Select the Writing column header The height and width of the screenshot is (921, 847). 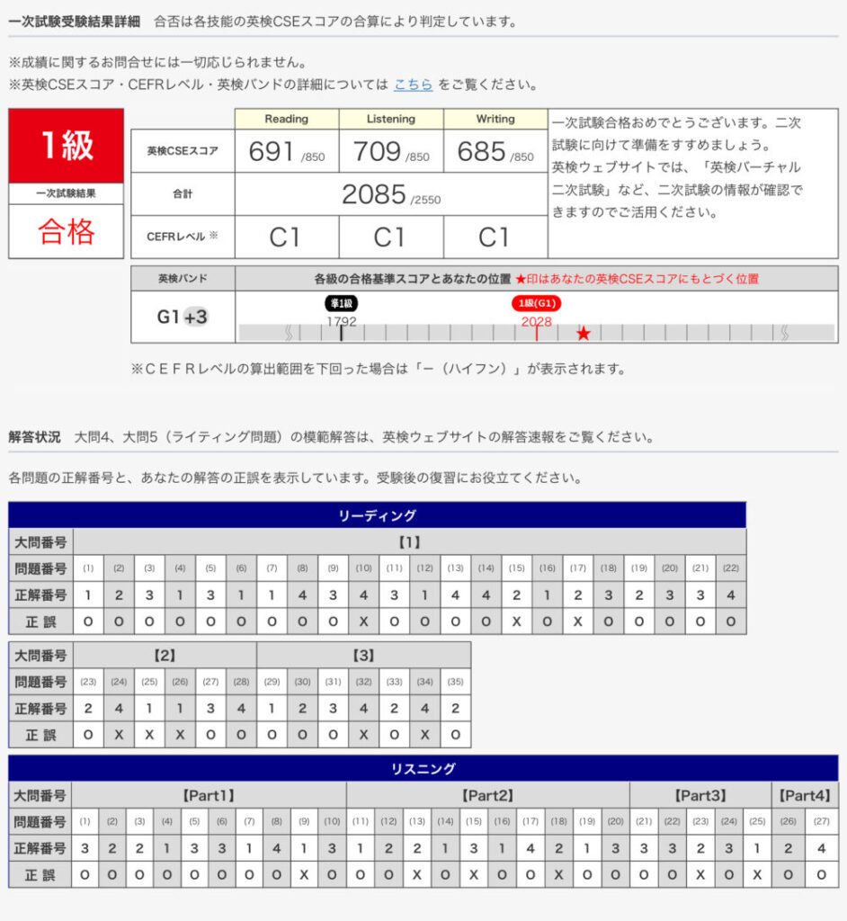pos(495,119)
